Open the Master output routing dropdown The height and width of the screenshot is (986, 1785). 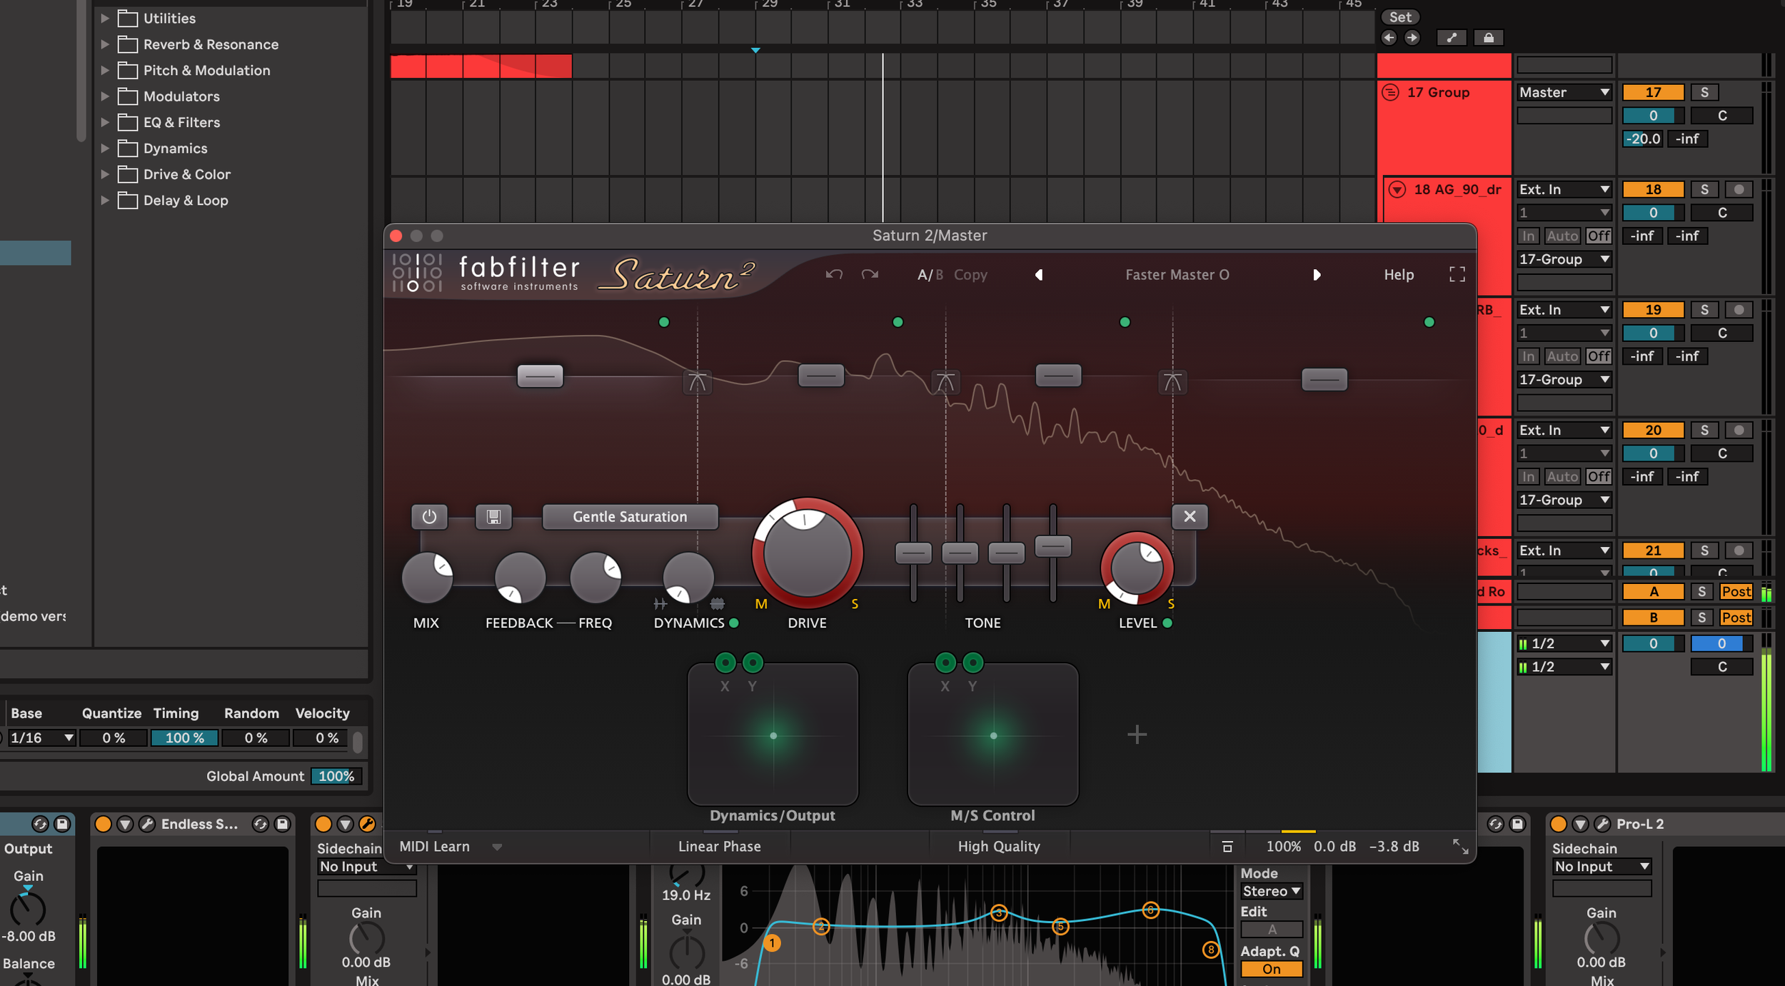1564,92
